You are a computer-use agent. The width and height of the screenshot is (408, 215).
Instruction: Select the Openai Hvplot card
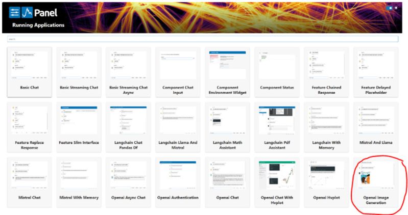326,182
